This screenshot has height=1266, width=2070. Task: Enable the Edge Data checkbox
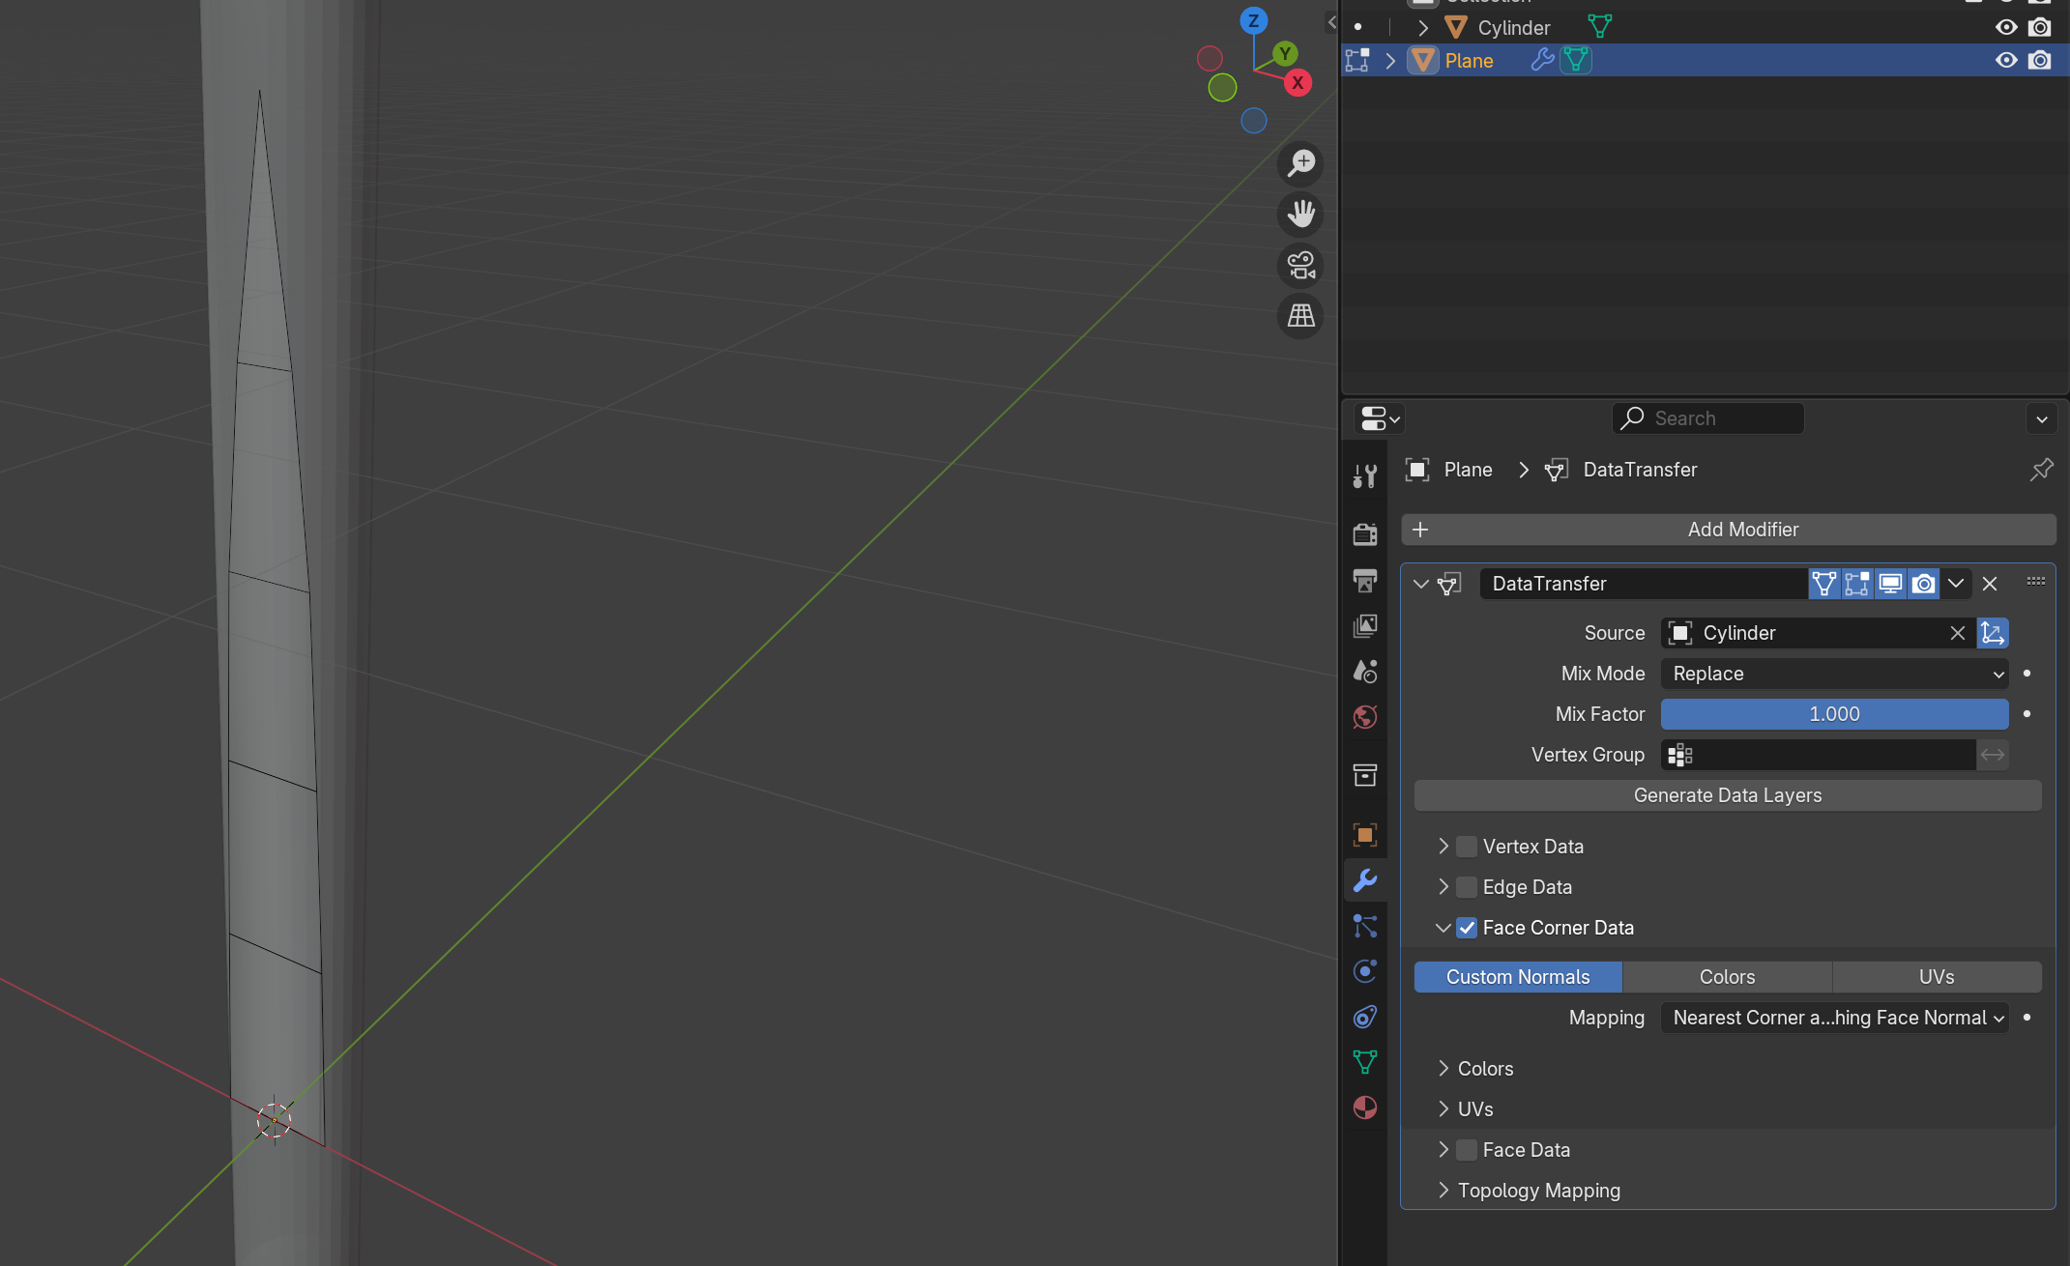coord(1467,887)
